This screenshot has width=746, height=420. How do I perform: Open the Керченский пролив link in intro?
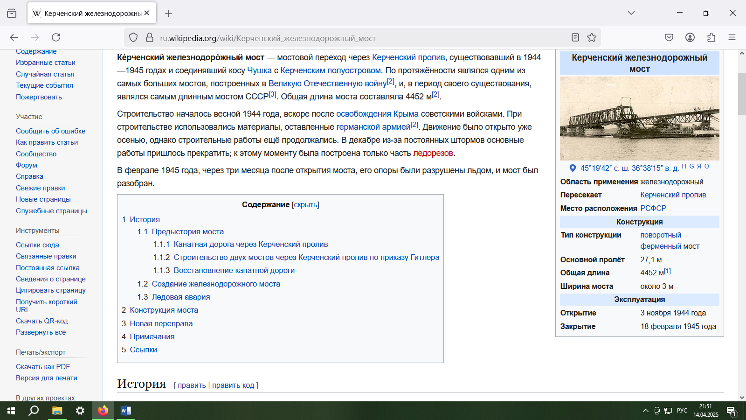coord(408,57)
